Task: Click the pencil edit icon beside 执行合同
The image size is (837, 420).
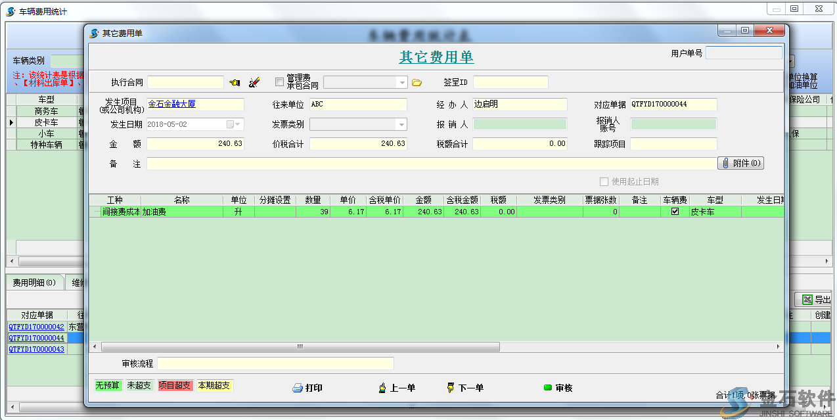Action: click(253, 82)
